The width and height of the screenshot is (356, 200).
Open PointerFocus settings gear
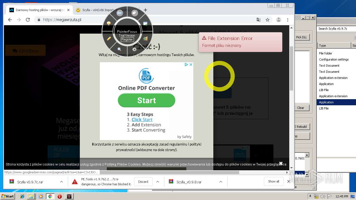[135, 49]
